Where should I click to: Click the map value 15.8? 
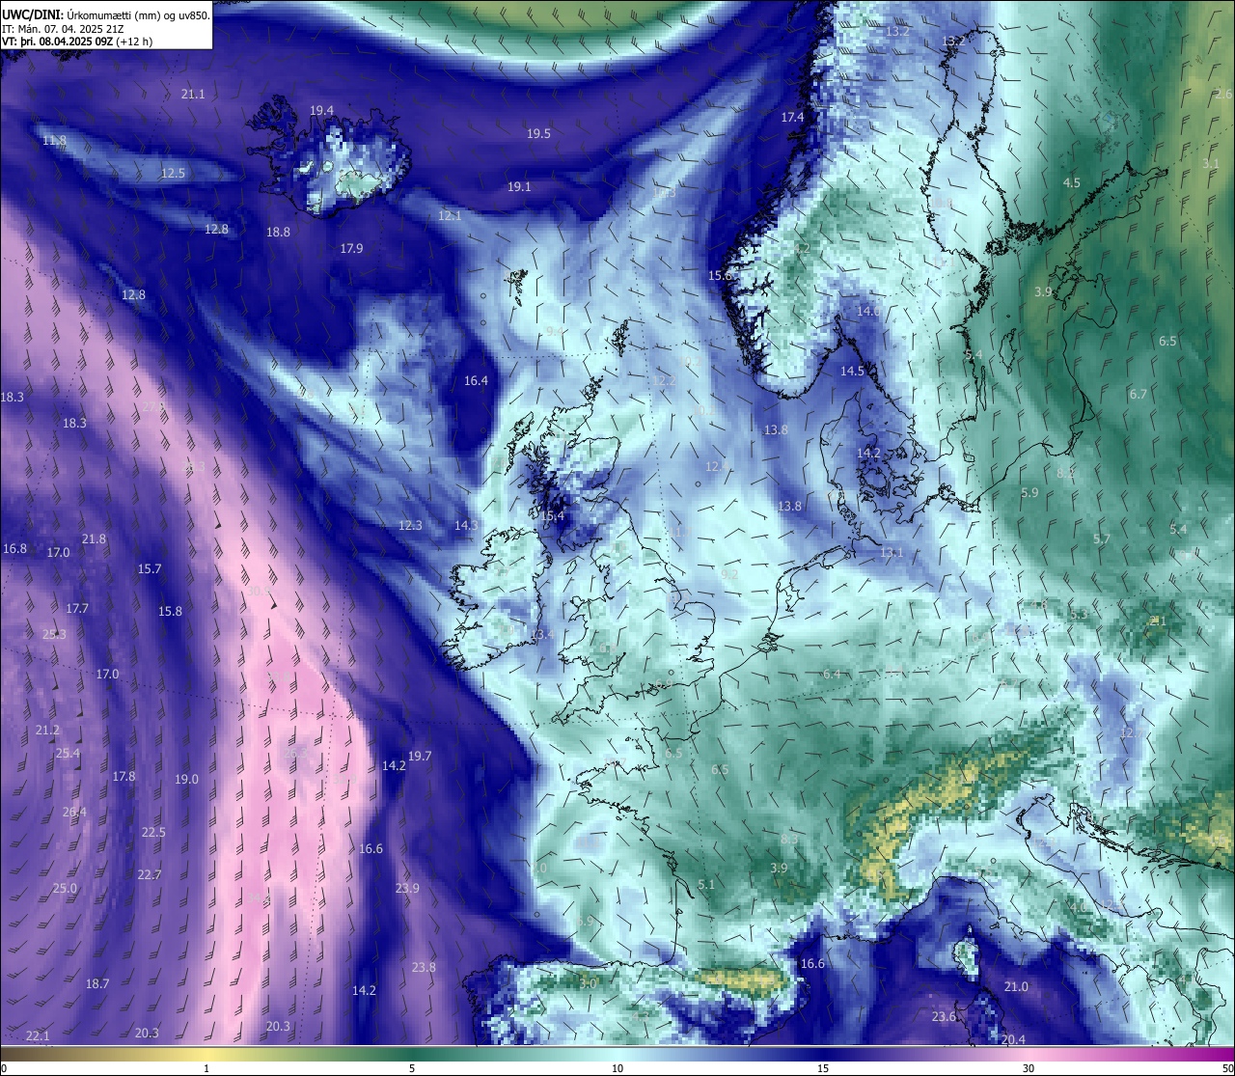pyautogui.click(x=170, y=612)
